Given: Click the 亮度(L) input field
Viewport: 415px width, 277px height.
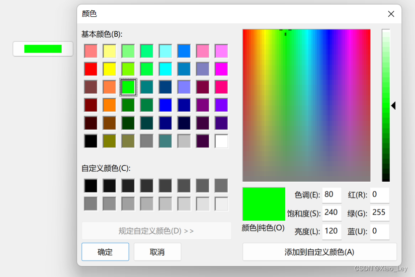Looking at the screenshot, I should pos(332,231).
